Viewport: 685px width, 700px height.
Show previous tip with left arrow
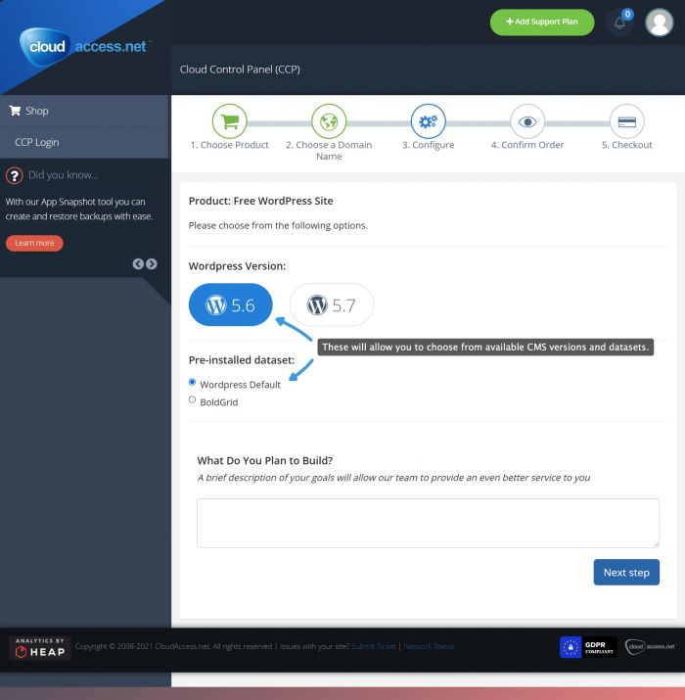click(x=138, y=263)
